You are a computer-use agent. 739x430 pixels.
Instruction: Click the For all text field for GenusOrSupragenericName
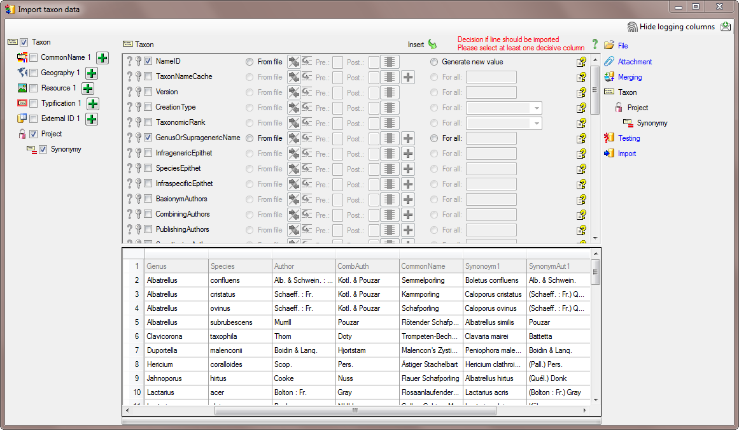[x=491, y=138]
